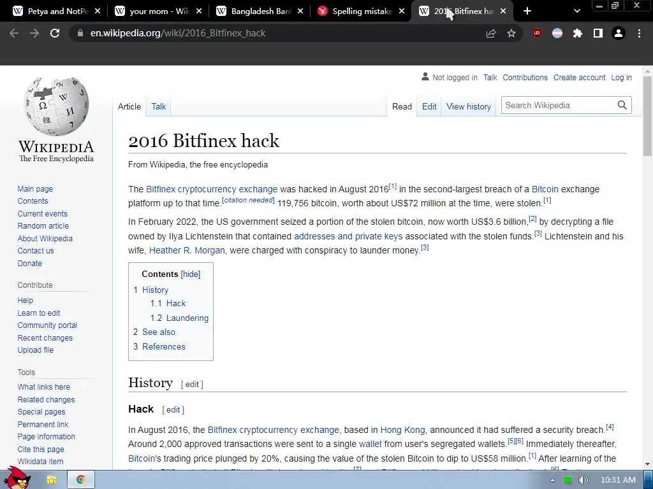Open Random article in sidebar
653x489 pixels.
tap(43, 226)
